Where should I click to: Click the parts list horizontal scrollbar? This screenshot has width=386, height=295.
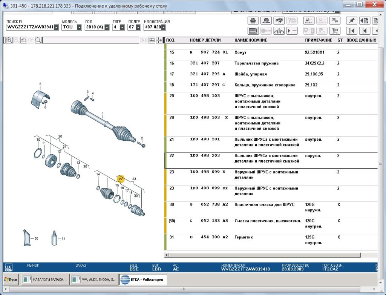265,255
